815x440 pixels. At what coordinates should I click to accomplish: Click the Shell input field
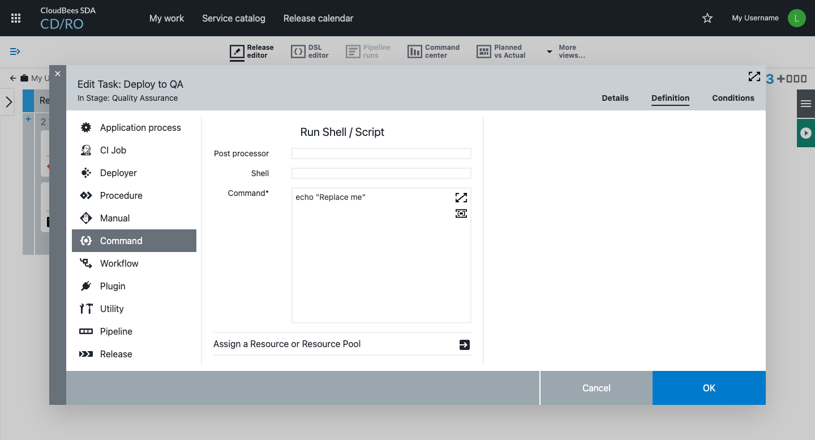tap(381, 173)
